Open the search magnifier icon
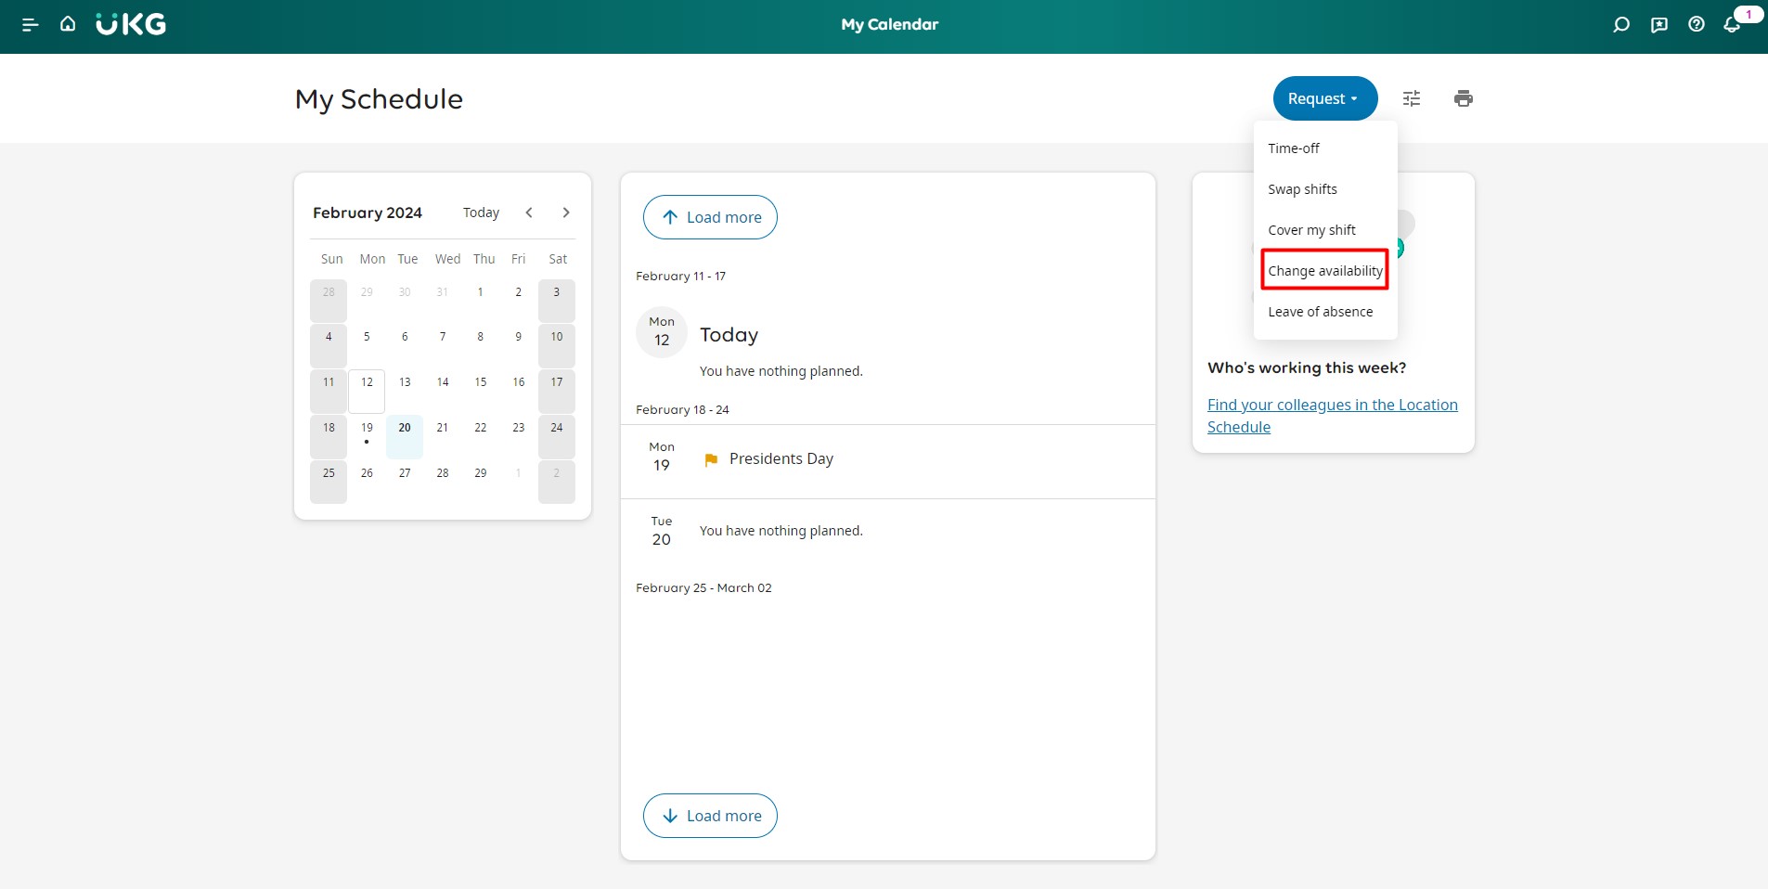This screenshot has height=889, width=1768. click(x=1621, y=25)
